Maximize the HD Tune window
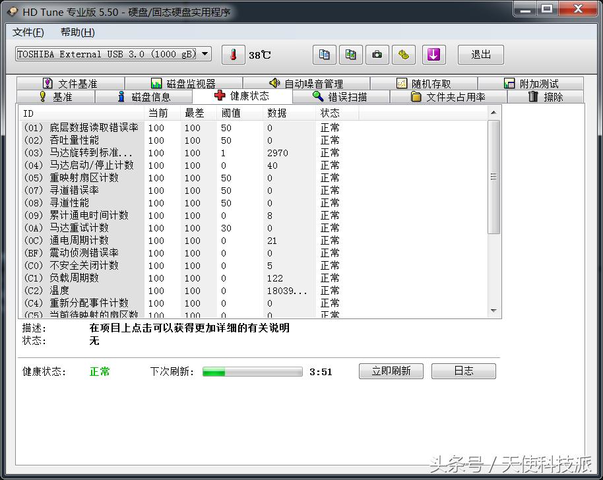603x480 pixels. (x=546, y=9)
